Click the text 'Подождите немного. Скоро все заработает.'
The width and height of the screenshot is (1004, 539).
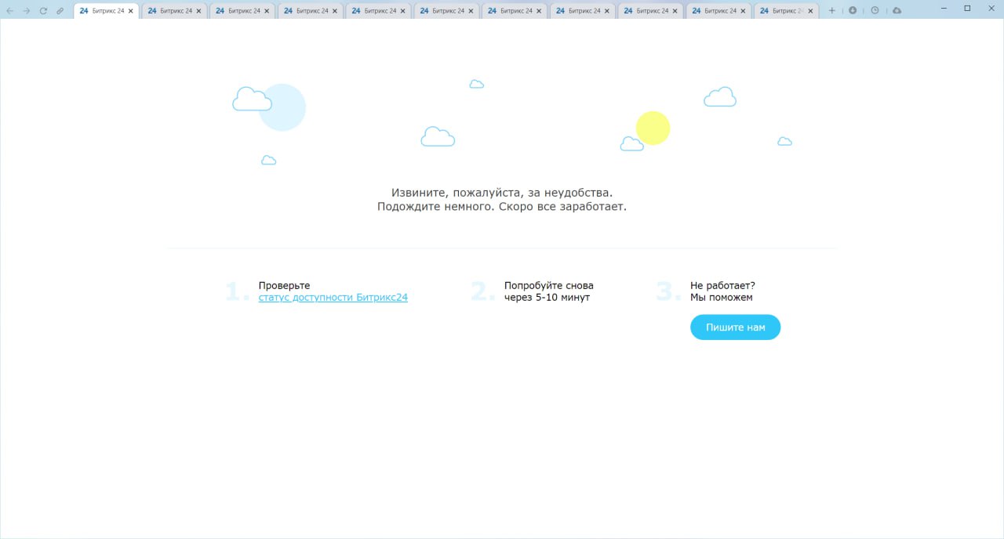click(502, 207)
